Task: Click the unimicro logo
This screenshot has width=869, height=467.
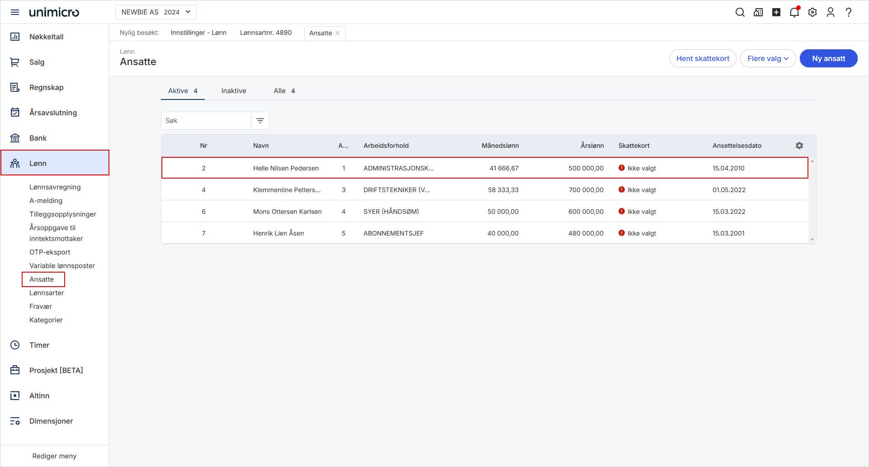Action: [x=54, y=12]
